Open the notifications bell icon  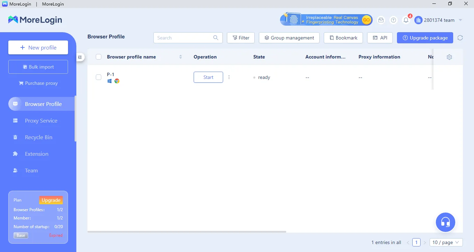pos(406,20)
